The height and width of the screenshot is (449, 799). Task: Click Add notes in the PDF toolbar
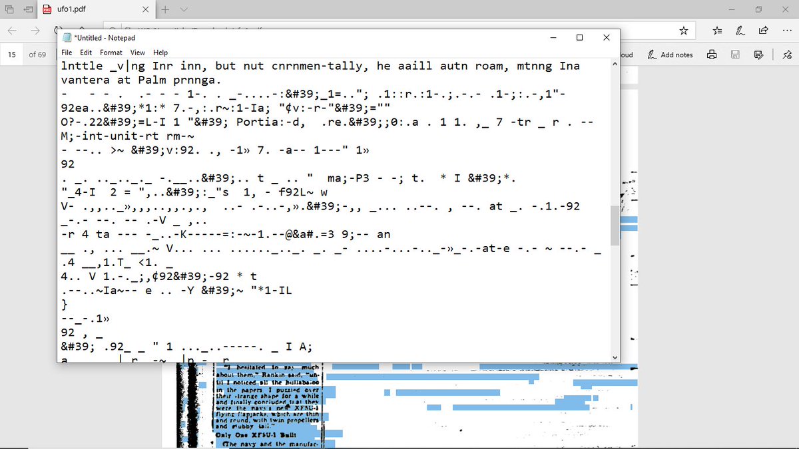pyautogui.click(x=671, y=55)
